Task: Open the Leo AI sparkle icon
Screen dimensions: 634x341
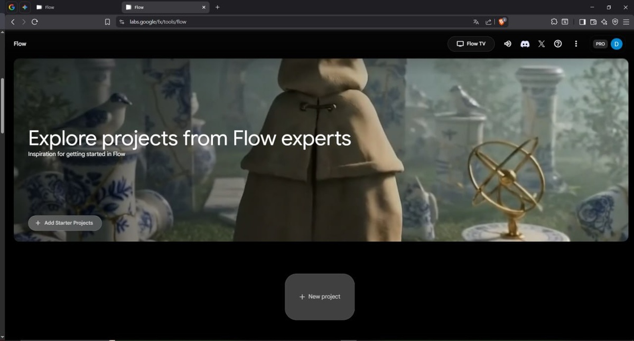Action: [x=604, y=22]
